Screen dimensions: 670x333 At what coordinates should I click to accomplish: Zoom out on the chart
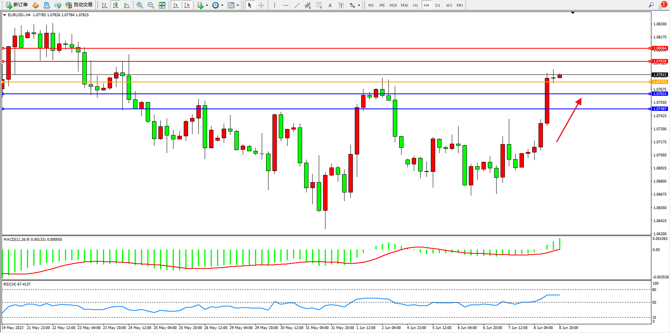click(150, 5)
